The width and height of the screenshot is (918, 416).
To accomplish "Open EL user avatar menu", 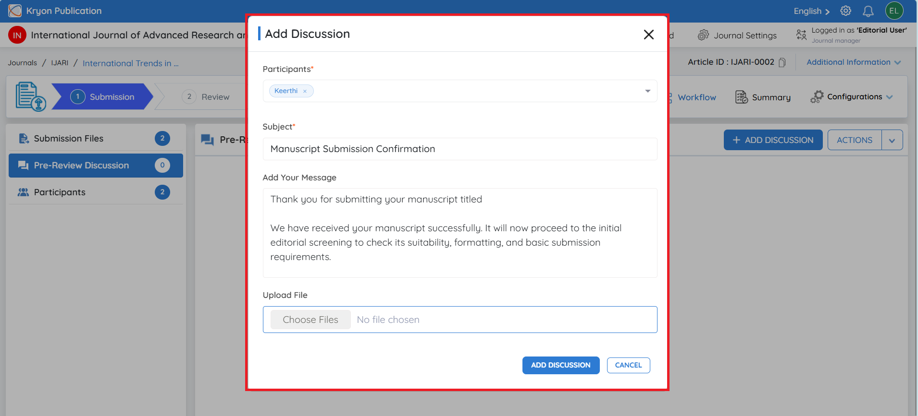I will coord(894,11).
